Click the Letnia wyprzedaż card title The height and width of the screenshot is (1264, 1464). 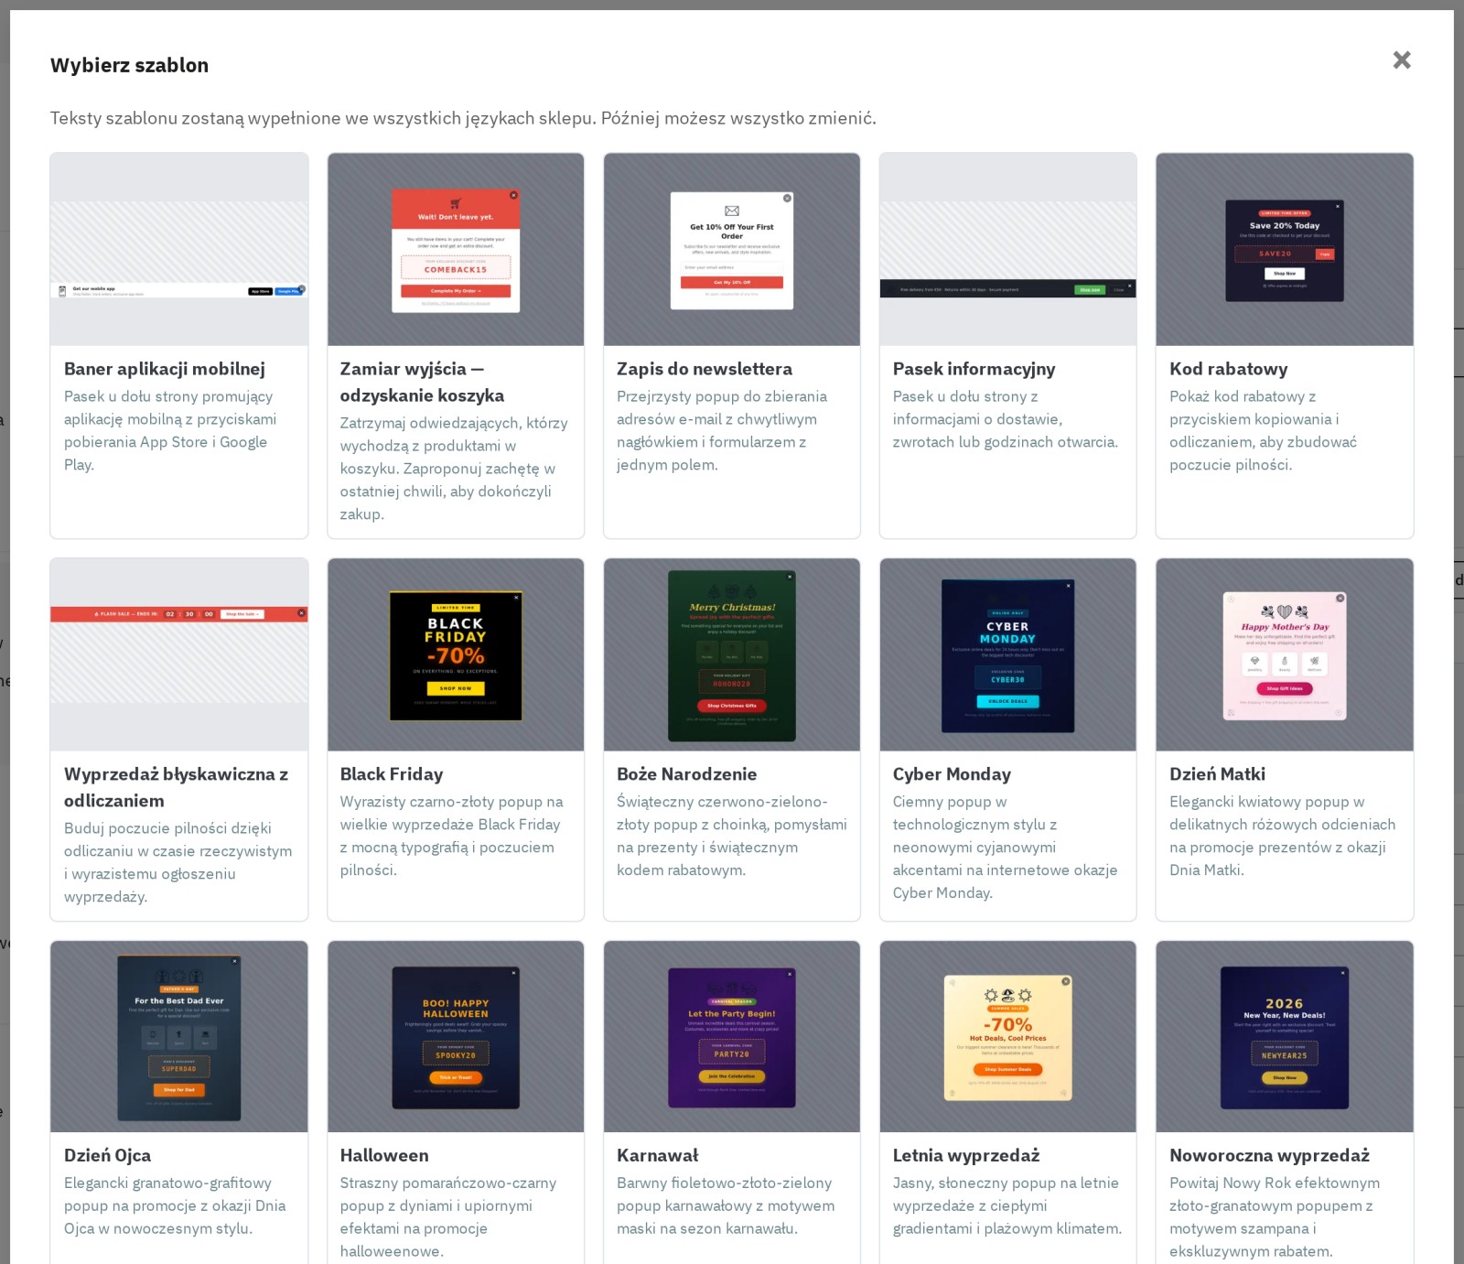[967, 1156]
